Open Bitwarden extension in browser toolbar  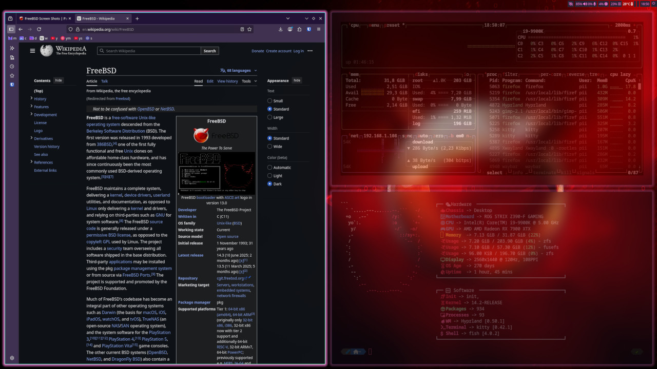(309, 29)
